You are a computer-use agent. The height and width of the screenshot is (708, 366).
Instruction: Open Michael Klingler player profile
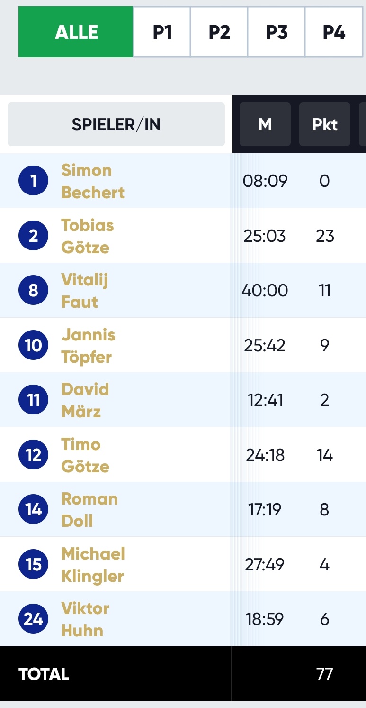(x=93, y=564)
